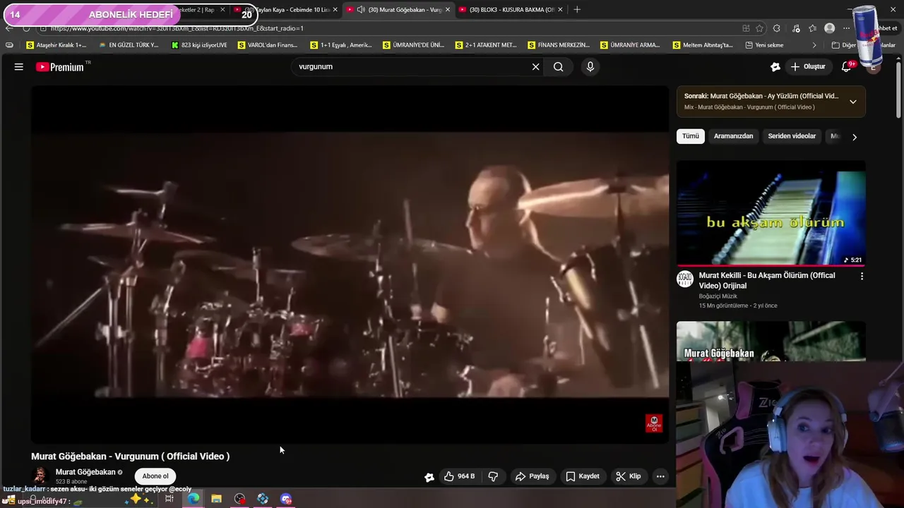Image resolution: width=904 pixels, height=508 pixels.
Task: Click the Paylaş share button
Action: point(532,476)
